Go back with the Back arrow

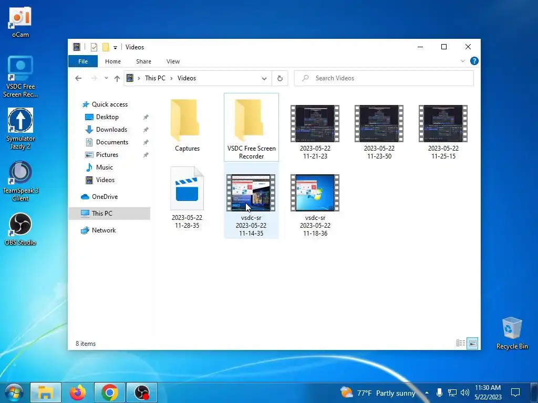[78, 78]
